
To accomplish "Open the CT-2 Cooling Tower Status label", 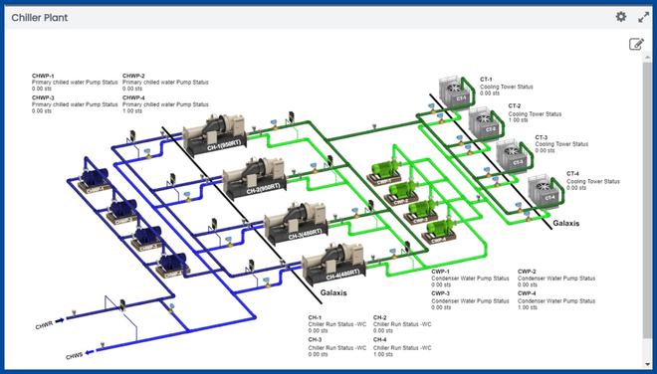I will pos(536,113).
